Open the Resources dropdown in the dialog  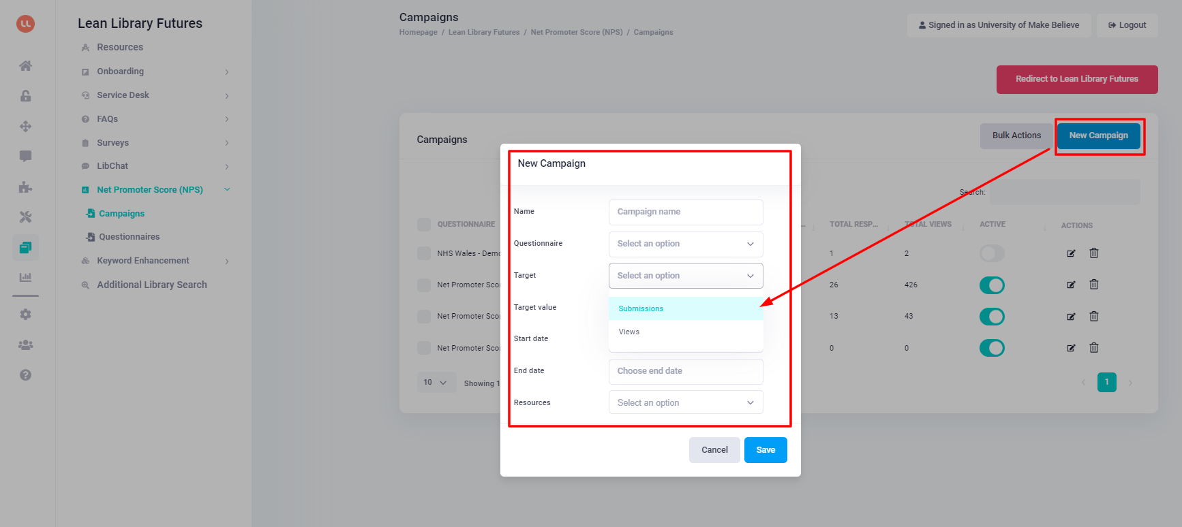685,402
